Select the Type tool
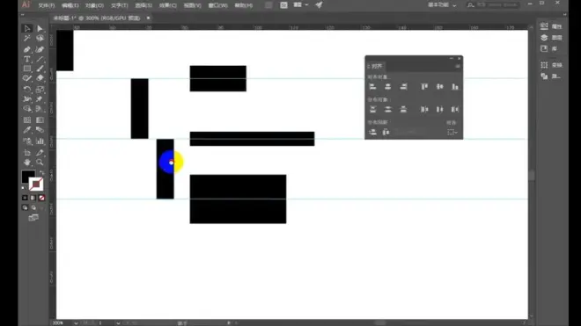 (27, 59)
